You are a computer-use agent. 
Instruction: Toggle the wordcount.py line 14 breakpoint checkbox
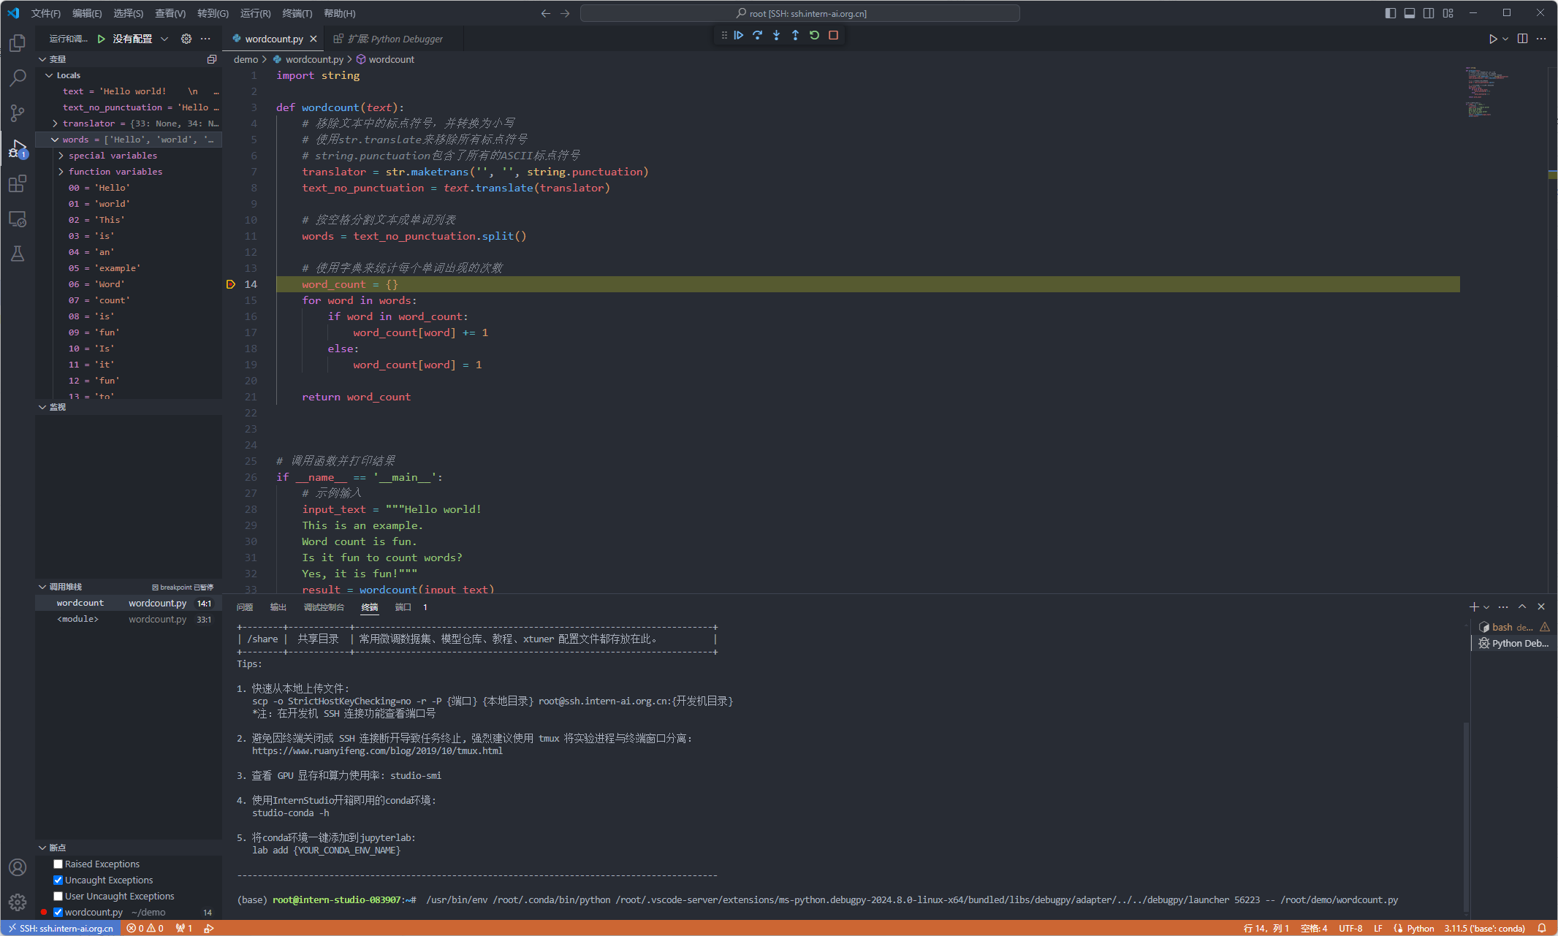pos(58,912)
